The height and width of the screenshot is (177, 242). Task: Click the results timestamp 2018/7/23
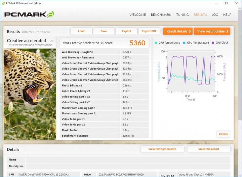pyautogui.click(x=36, y=32)
